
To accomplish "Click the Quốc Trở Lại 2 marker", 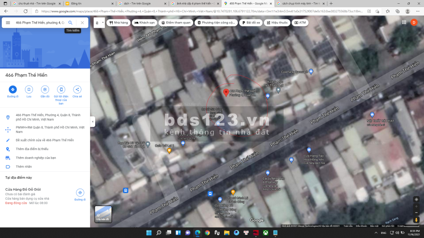I will point(169,151).
